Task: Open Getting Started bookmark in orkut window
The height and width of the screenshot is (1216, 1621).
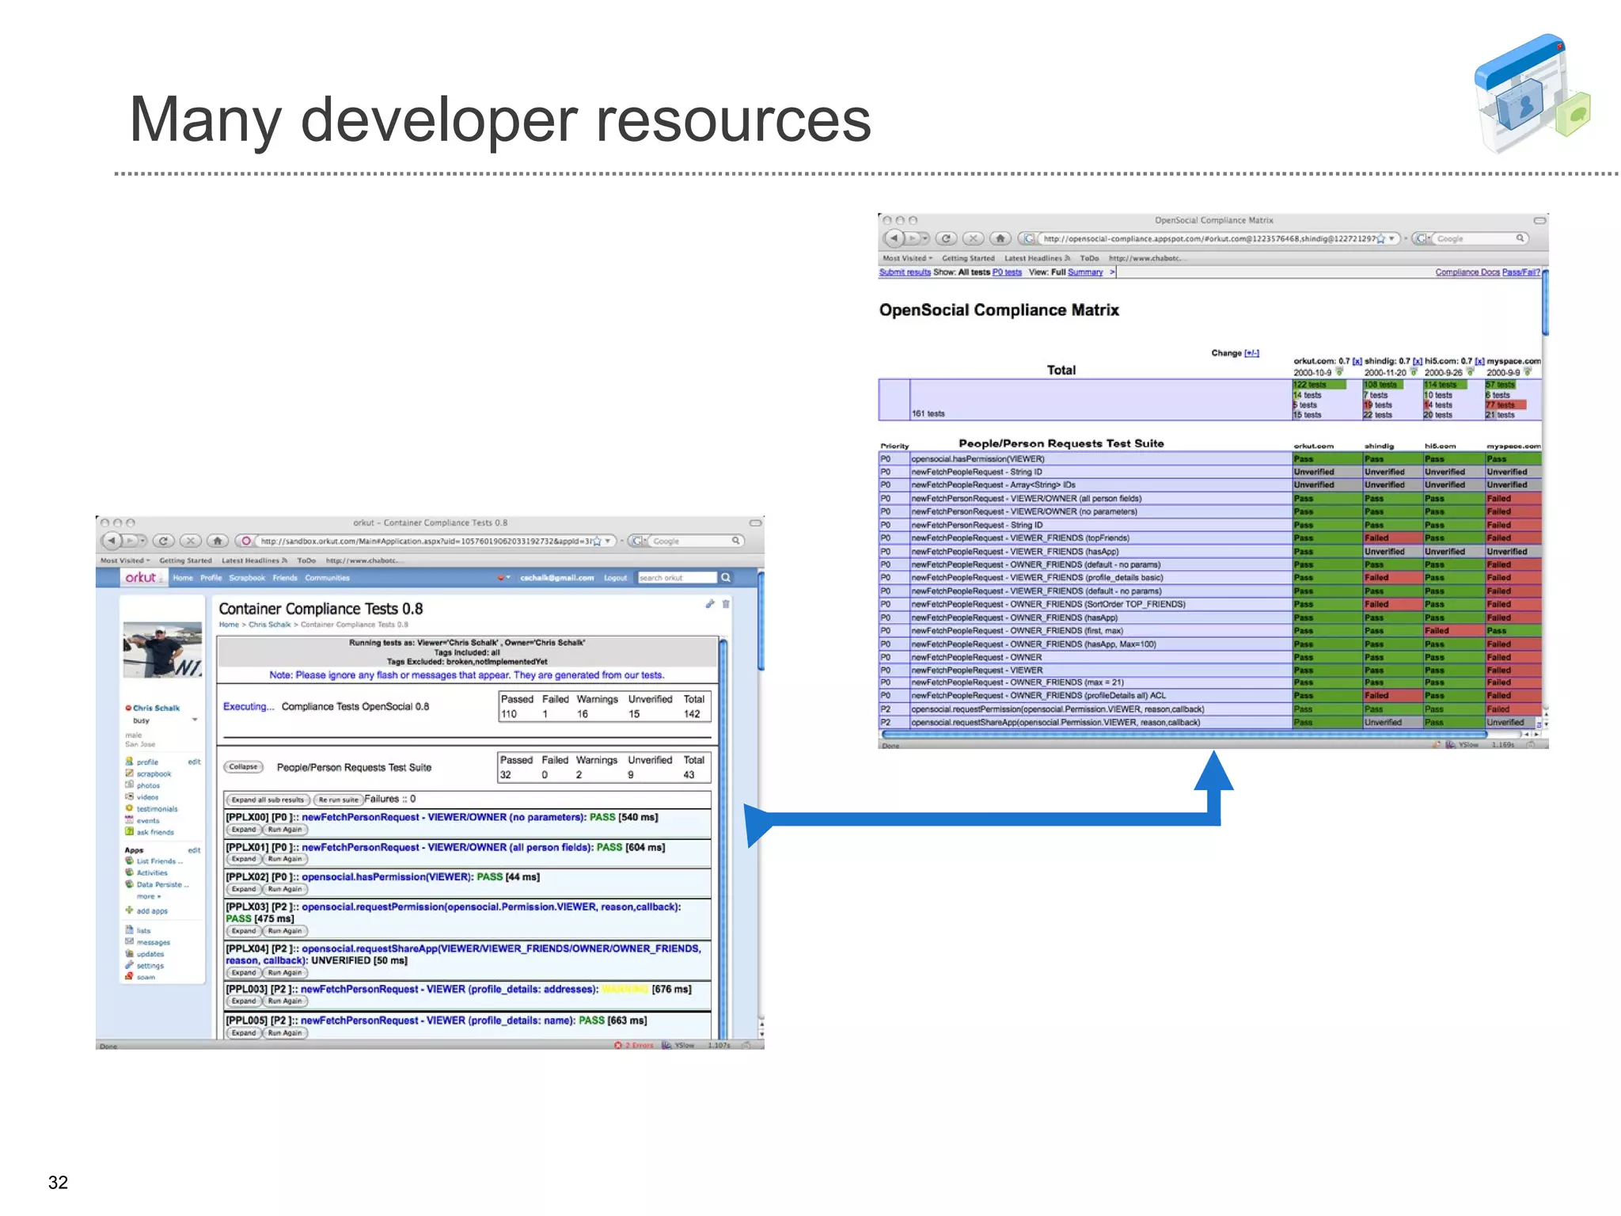Action: (x=186, y=560)
